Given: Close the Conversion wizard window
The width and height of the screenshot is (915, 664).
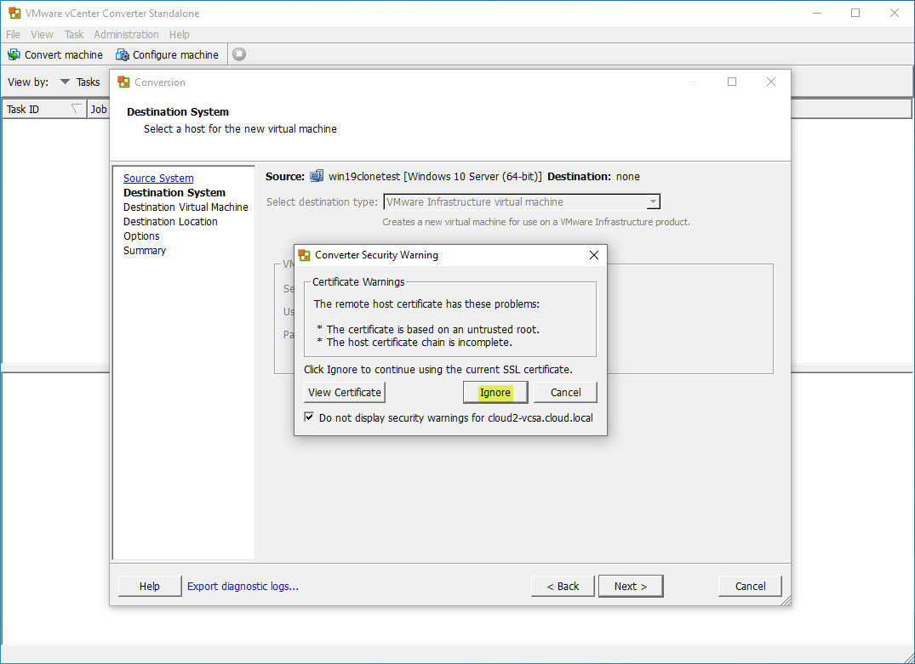Looking at the screenshot, I should tap(771, 82).
